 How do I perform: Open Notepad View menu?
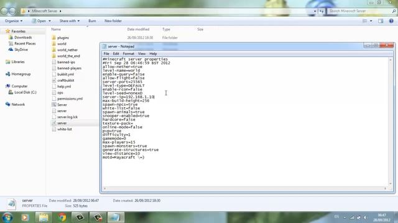click(x=142, y=54)
